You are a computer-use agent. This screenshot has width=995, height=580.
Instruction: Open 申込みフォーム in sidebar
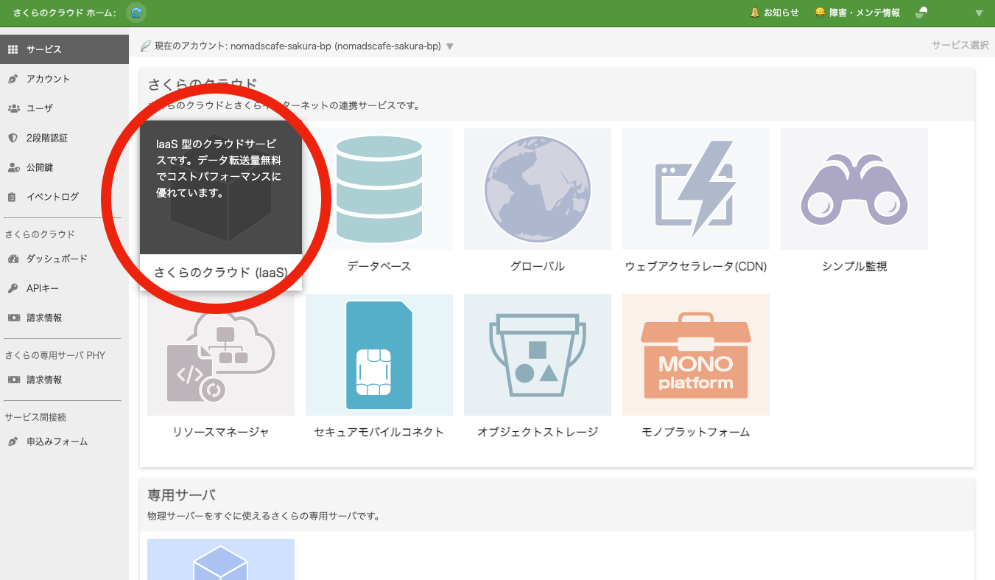[64, 441]
